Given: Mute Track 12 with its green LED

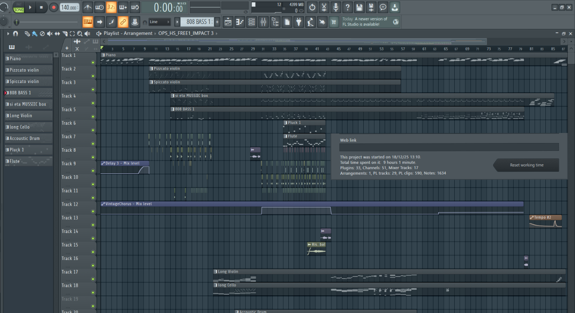Looking at the screenshot, I should (93, 211).
